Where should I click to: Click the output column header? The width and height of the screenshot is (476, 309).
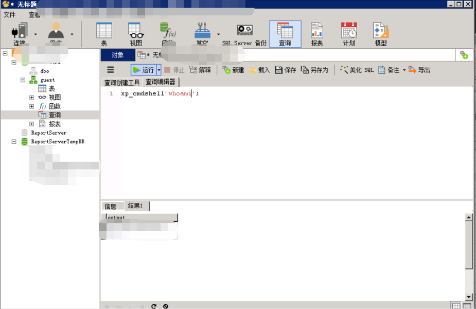tap(141, 217)
